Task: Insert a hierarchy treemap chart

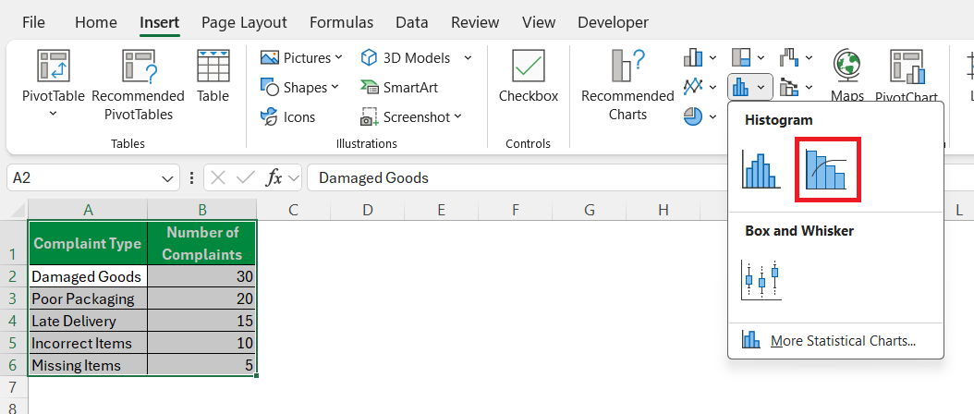Action: pyautogui.click(x=741, y=58)
